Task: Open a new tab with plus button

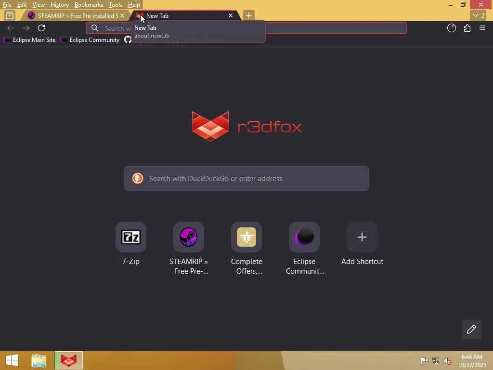Action: point(248,15)
